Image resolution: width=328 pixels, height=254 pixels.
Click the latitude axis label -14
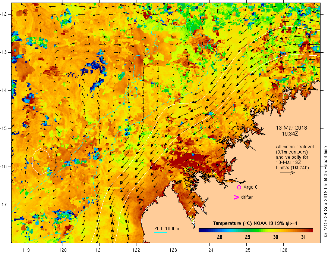tap(4, 90)
